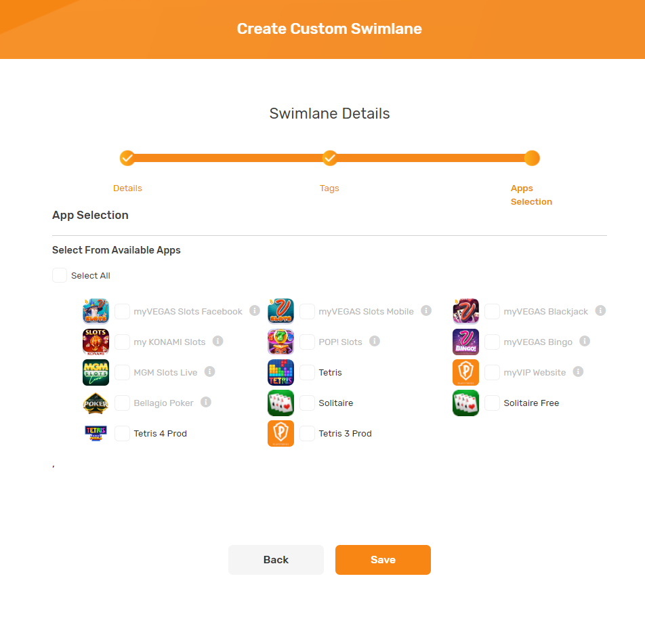
Task: Go back to the Details step
Action: [x=127, y=158]
